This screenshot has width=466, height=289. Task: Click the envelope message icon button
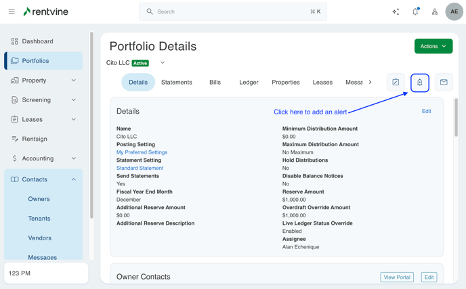[x=444, y=83]
